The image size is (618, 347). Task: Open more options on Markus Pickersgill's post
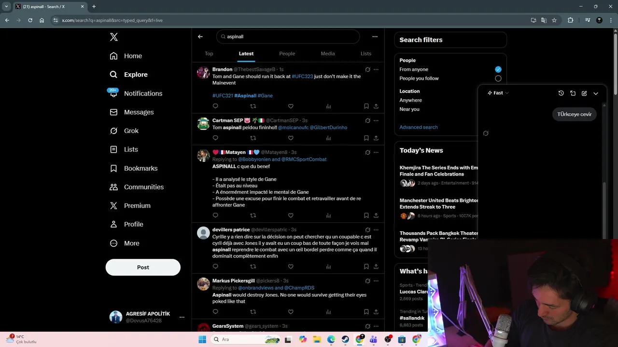pyautogui.click(x=376, y=281)
